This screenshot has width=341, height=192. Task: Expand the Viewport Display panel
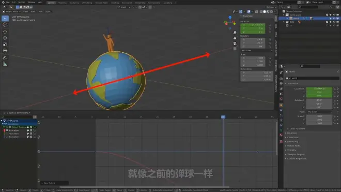click(295, 155)
